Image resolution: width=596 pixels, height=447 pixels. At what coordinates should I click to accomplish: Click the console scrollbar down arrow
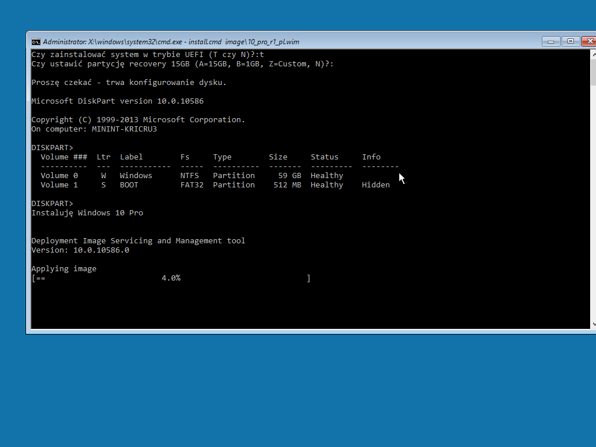[x=593, y=324]
